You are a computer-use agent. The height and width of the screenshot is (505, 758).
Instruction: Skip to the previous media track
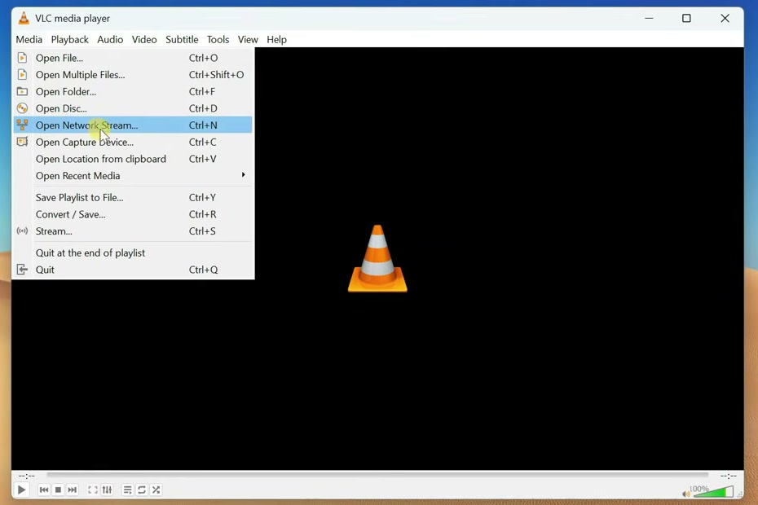(43, 490)
